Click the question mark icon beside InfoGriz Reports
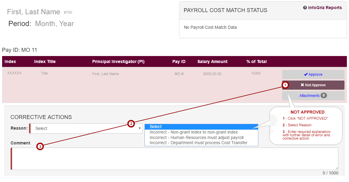Screen dimensions: 349x182 305,8
